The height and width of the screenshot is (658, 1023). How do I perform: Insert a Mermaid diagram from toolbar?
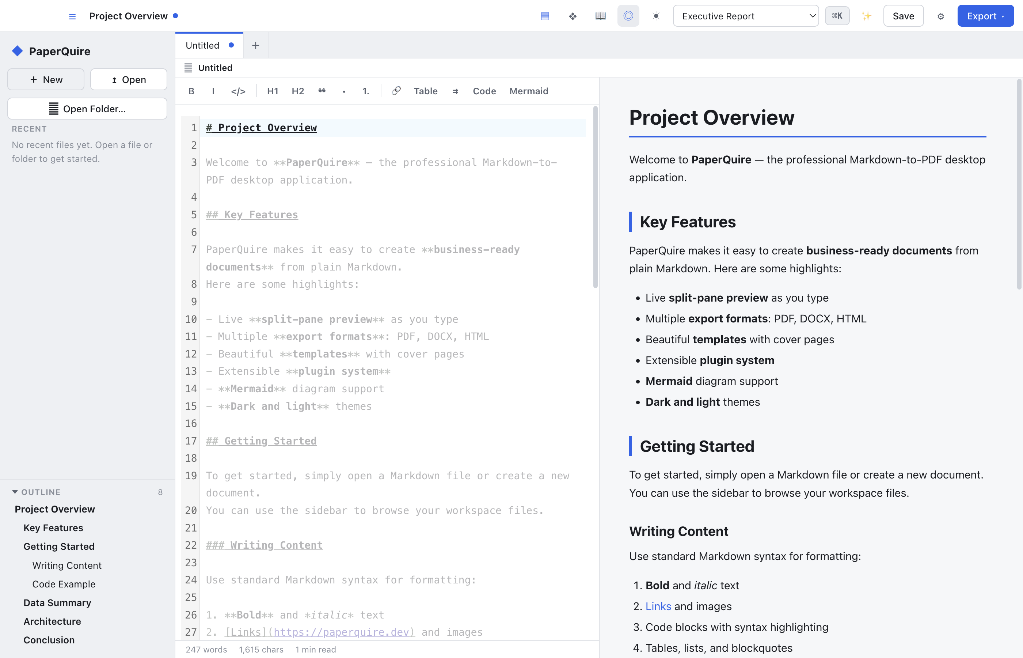pos(529,91)
